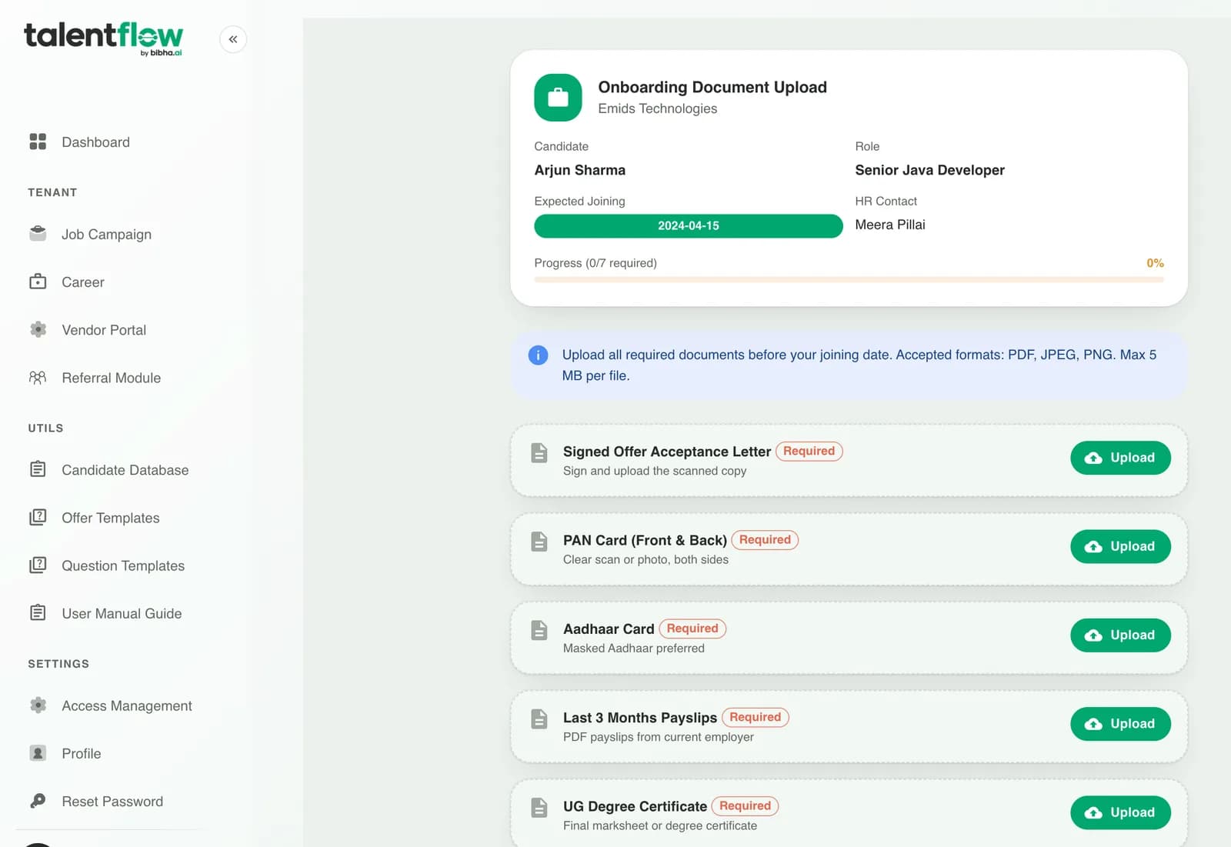Click document icon for UG Degree Certificate
Screen dimensions: 1231x847
[539, 807]
